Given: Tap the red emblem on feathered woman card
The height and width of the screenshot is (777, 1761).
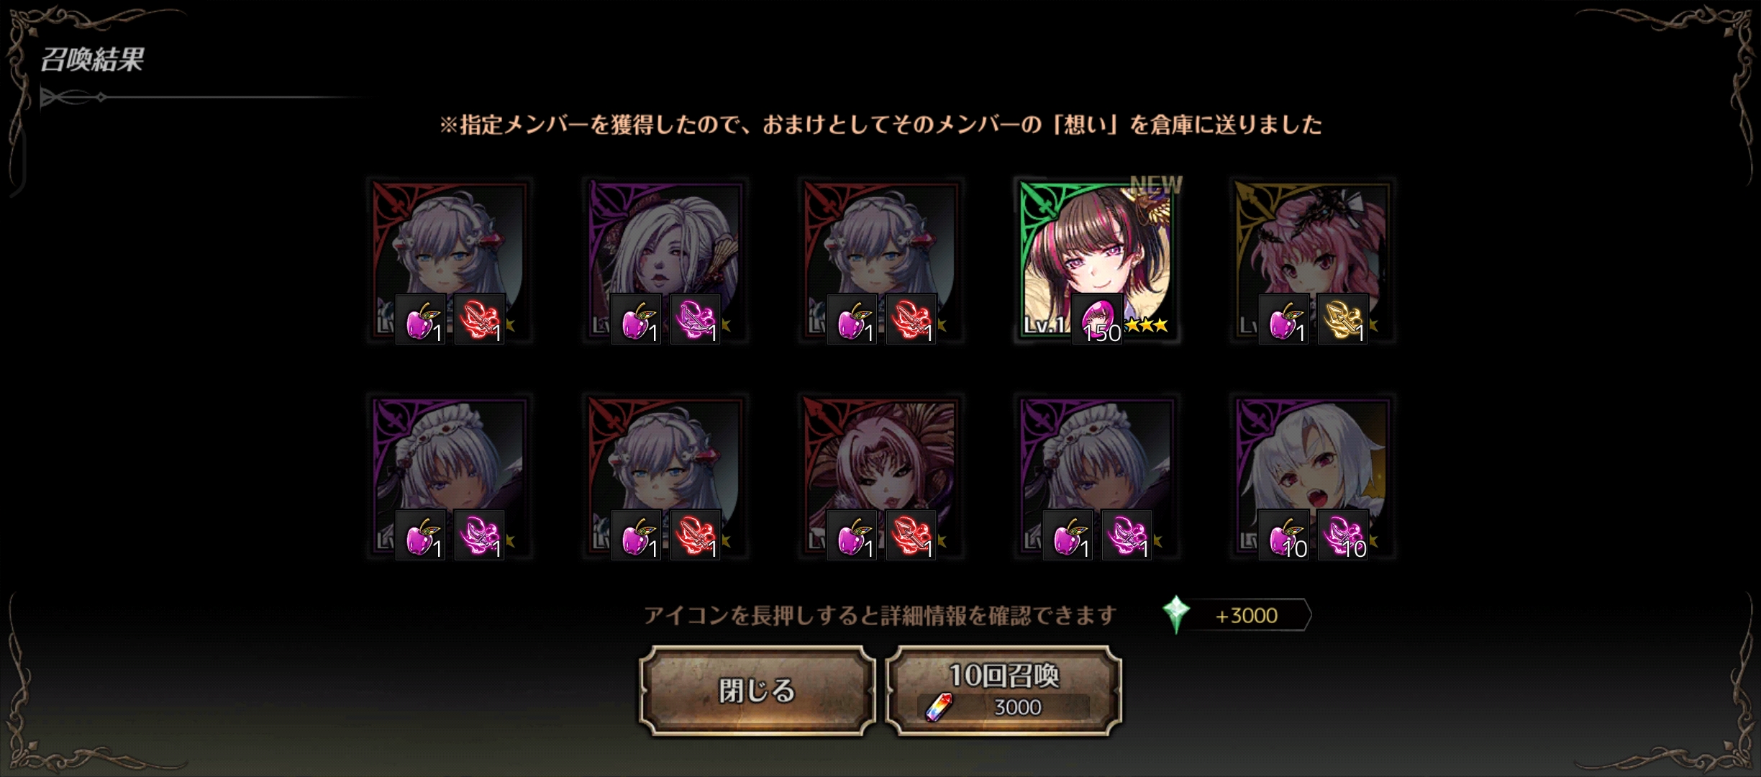Looking at the screenshot, I should pos(911,535).
